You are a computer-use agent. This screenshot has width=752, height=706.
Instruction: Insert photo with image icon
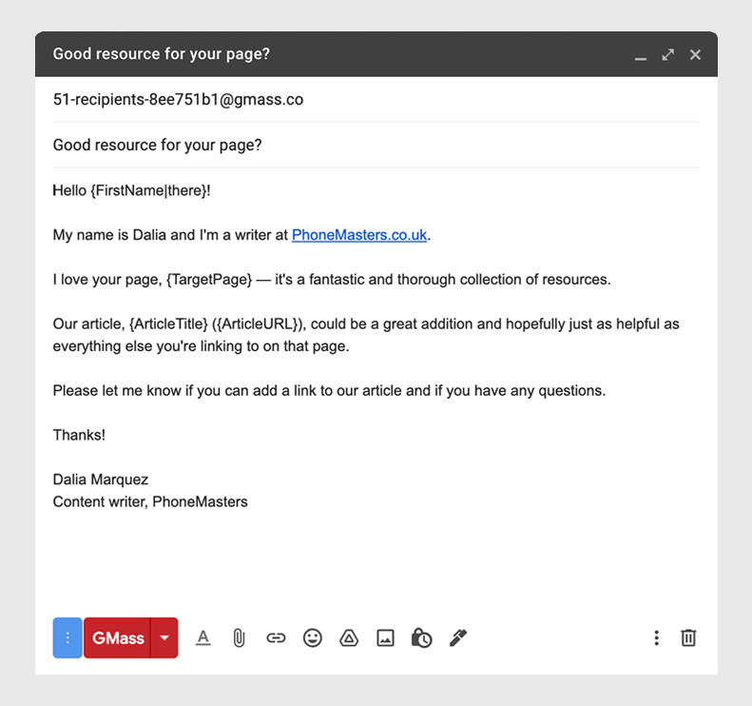(x=386, y=637)
